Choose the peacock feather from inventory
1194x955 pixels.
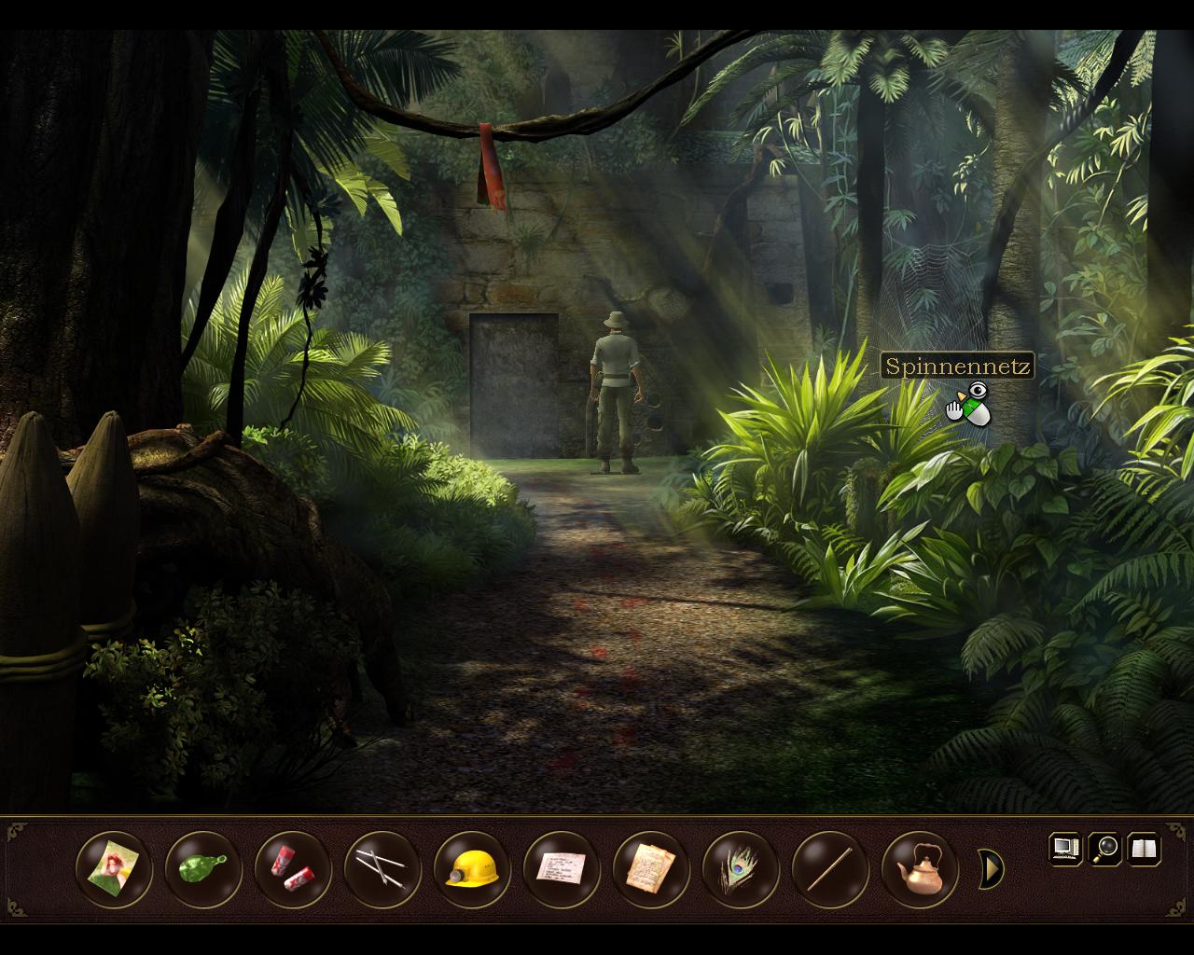[x=741, y=869]
